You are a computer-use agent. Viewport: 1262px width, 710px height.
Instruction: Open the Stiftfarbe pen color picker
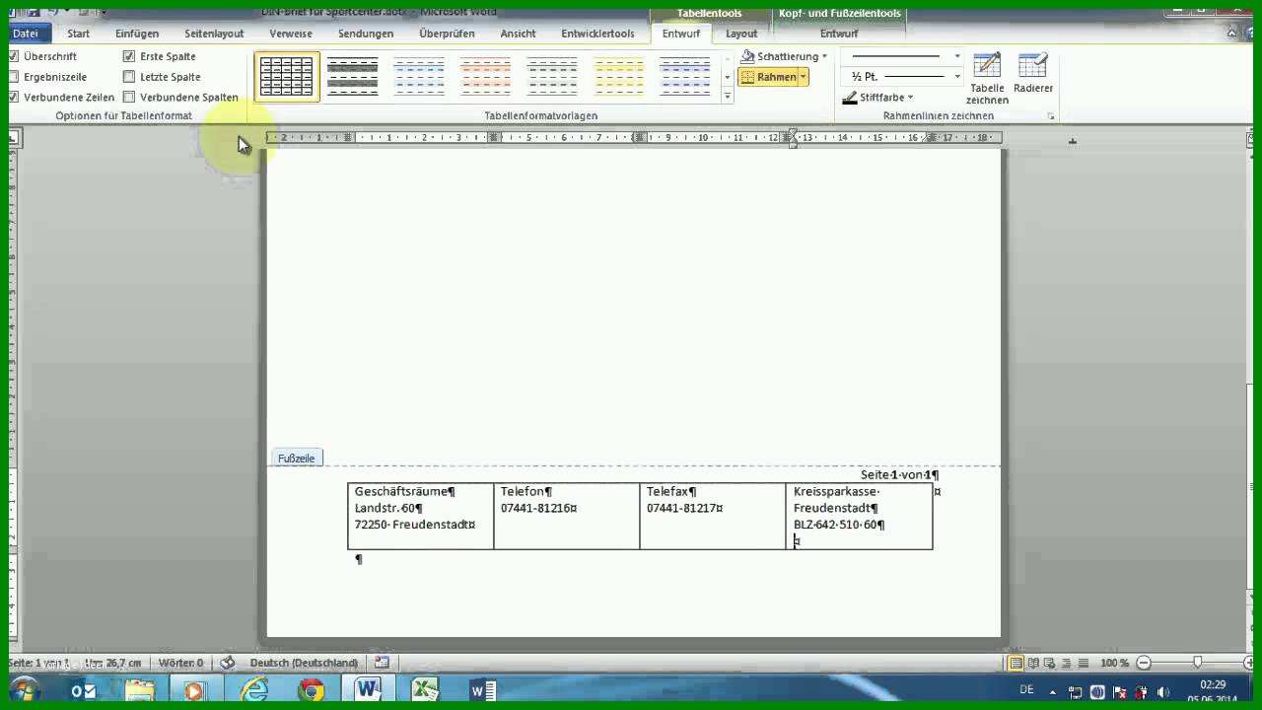[x=877, y=98]
